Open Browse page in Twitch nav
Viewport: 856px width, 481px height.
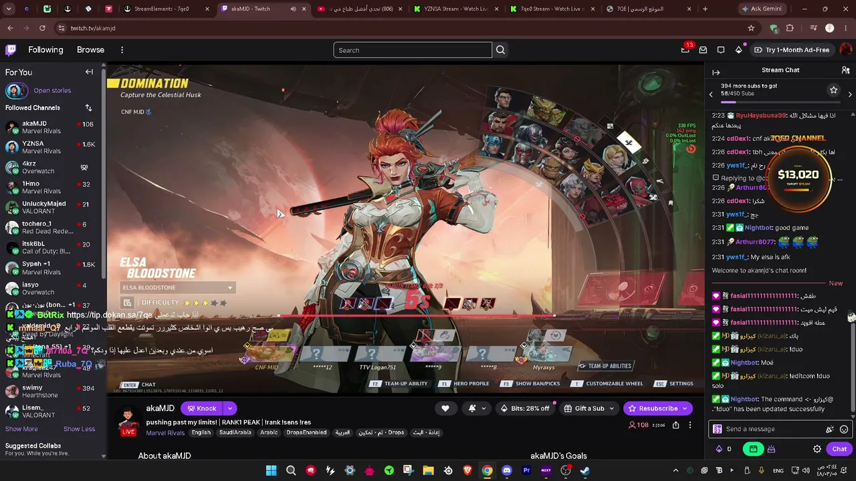pos(90,50)
